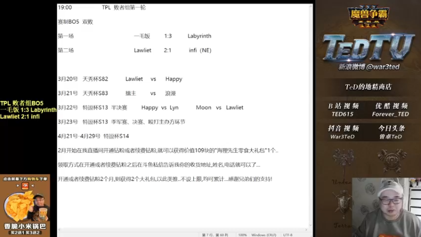Click the TeDTV logo
The width and height of the screenshot is (421, 237).
(x=368, y=47)
